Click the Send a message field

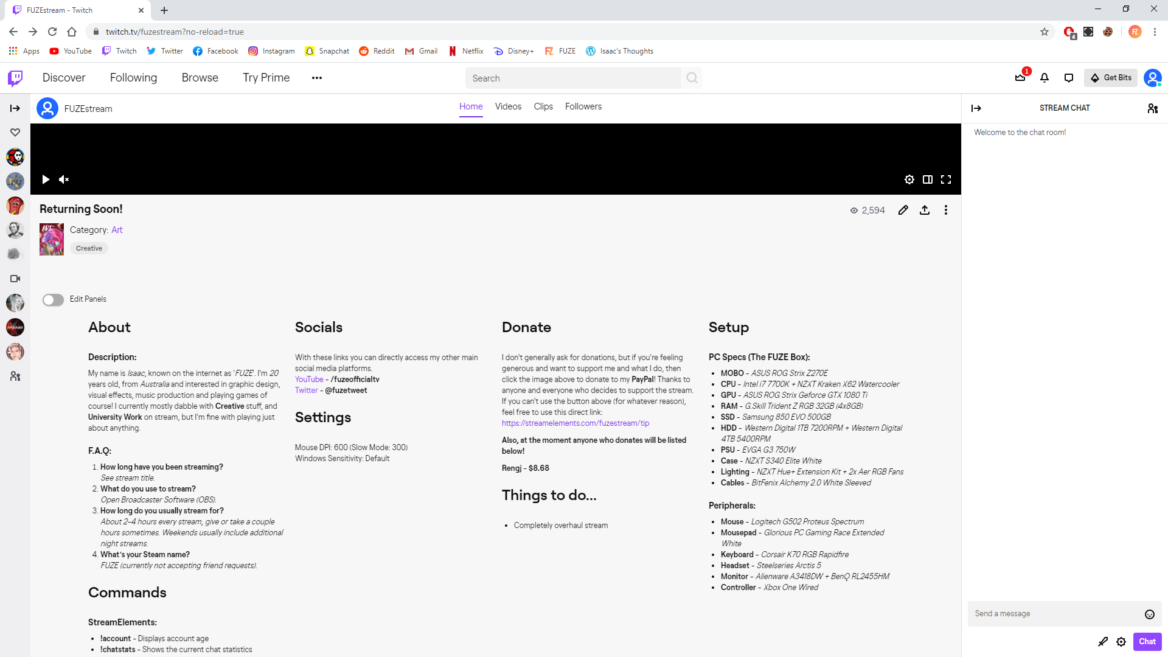tap(1055, 614)
